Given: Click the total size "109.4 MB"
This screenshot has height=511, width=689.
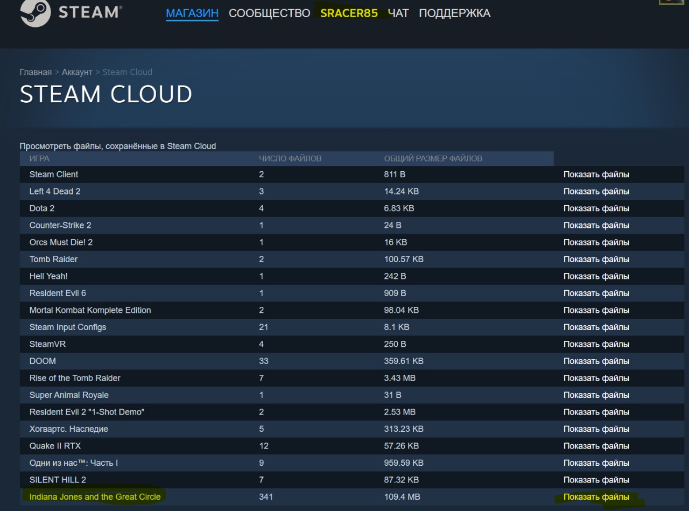Looking at the screenshot, I should tap(403, 496).
